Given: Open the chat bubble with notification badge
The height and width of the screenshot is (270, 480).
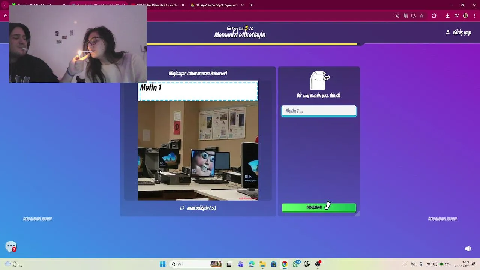Looking at the screenshot, I should click(11, 247).
